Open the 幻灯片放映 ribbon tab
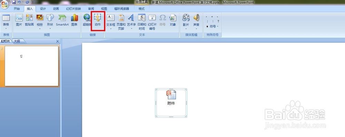 coord(73,9)
